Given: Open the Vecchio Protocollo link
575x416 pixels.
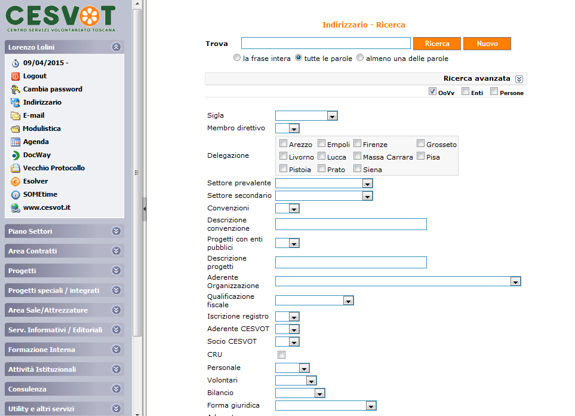Looking at the screenshot, I should 54,168.
